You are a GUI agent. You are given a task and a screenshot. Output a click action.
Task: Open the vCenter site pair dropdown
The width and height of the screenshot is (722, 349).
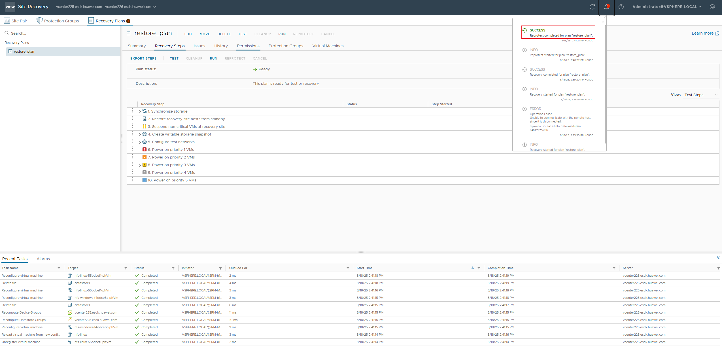(106, 7)
